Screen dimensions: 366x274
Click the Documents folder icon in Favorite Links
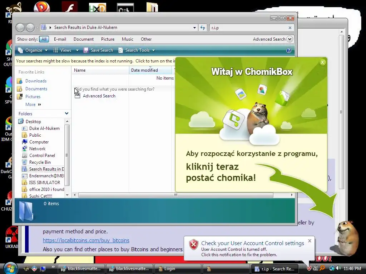click(20, 89)
